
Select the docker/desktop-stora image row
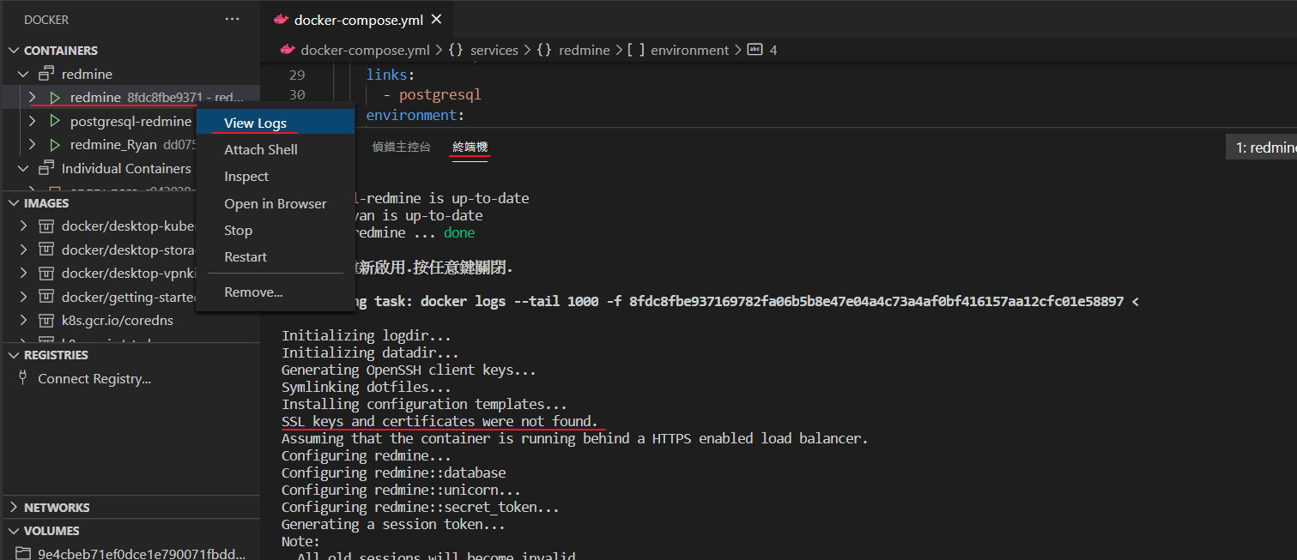tap(100, 250)
